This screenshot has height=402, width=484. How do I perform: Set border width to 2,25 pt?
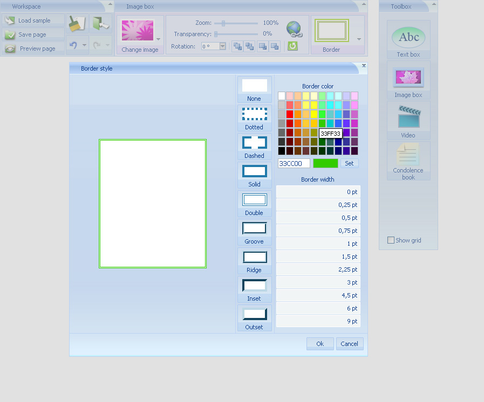318,269
